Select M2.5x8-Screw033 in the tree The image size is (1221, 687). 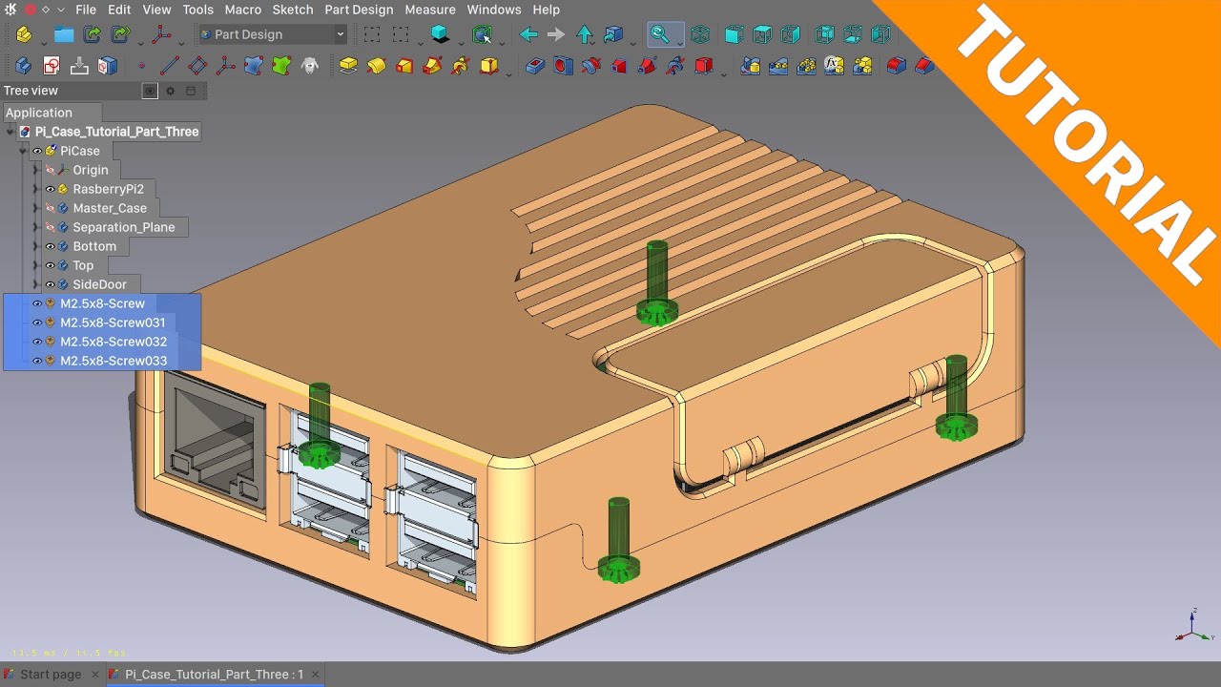114,361
